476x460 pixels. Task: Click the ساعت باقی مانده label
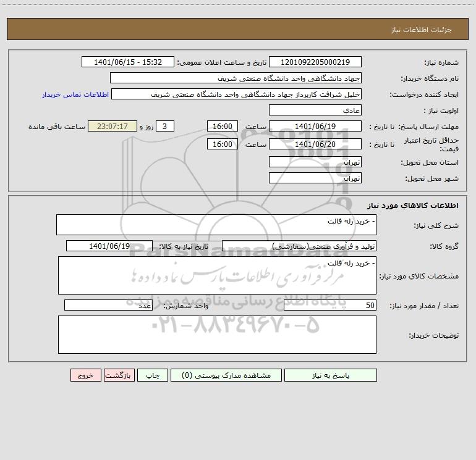[57, 127]
